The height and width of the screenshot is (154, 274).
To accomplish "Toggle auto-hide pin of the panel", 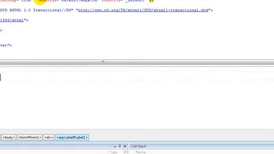I will click(x=120, y=146).
